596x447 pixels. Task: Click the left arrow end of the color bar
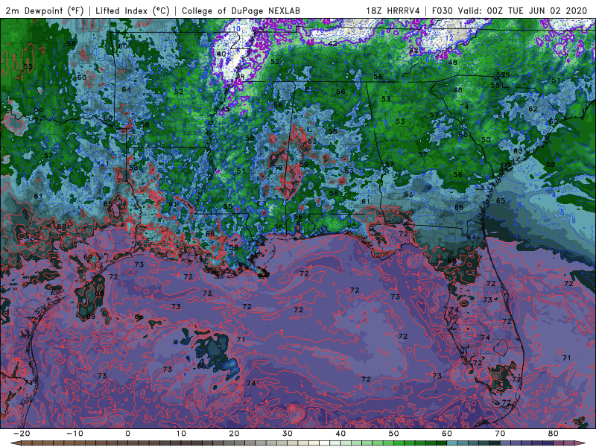(x=15, y=443)
